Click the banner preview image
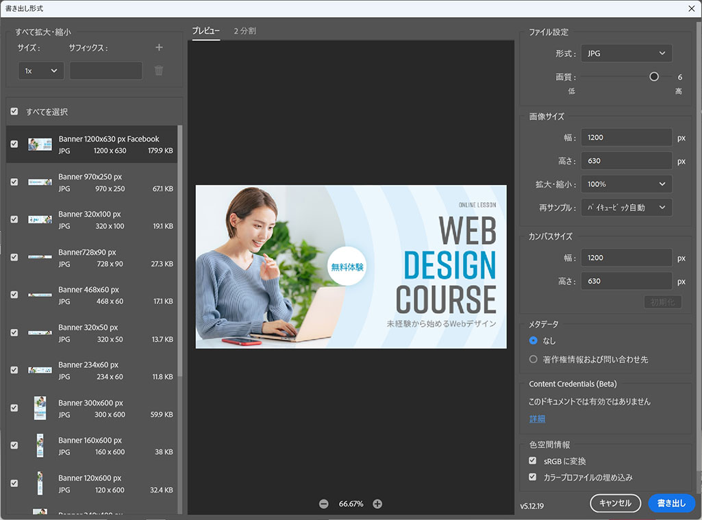This screenshot has width=702, height=520. 351,267
